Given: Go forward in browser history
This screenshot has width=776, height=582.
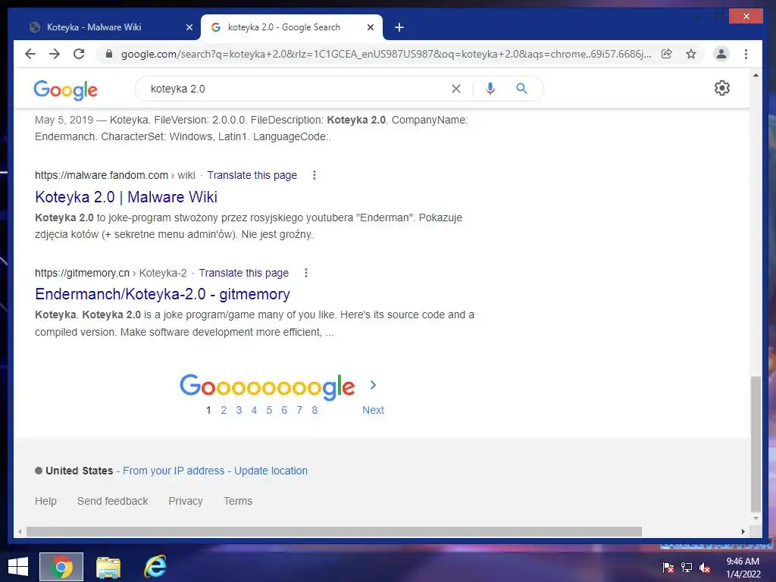Looking at the screenshot, I should click(55, 54).
